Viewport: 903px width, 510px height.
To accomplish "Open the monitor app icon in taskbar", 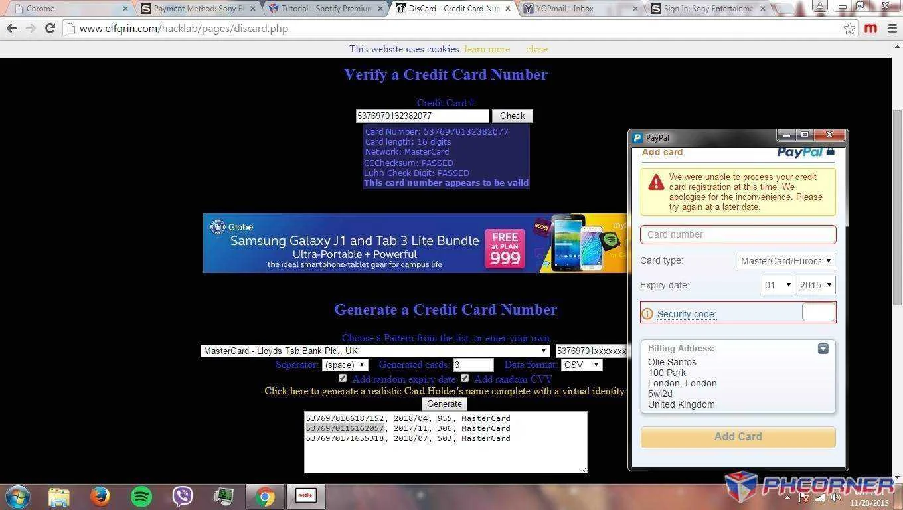I will [223, 497].
